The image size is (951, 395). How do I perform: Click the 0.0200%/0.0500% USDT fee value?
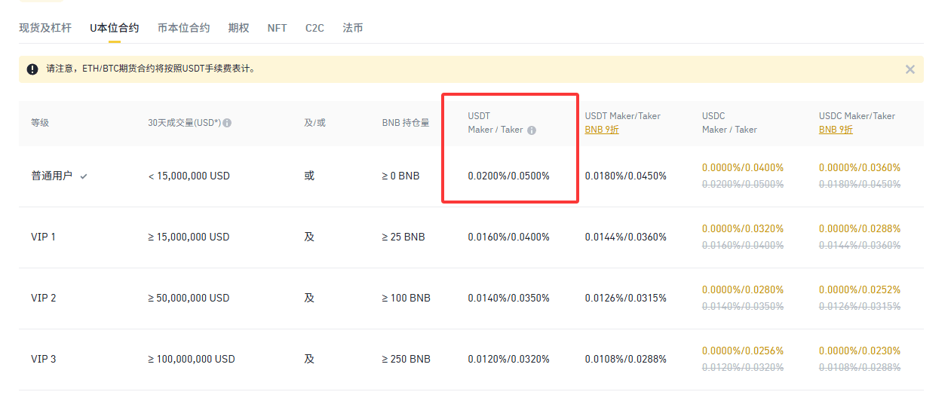click(x=509, y=176)
